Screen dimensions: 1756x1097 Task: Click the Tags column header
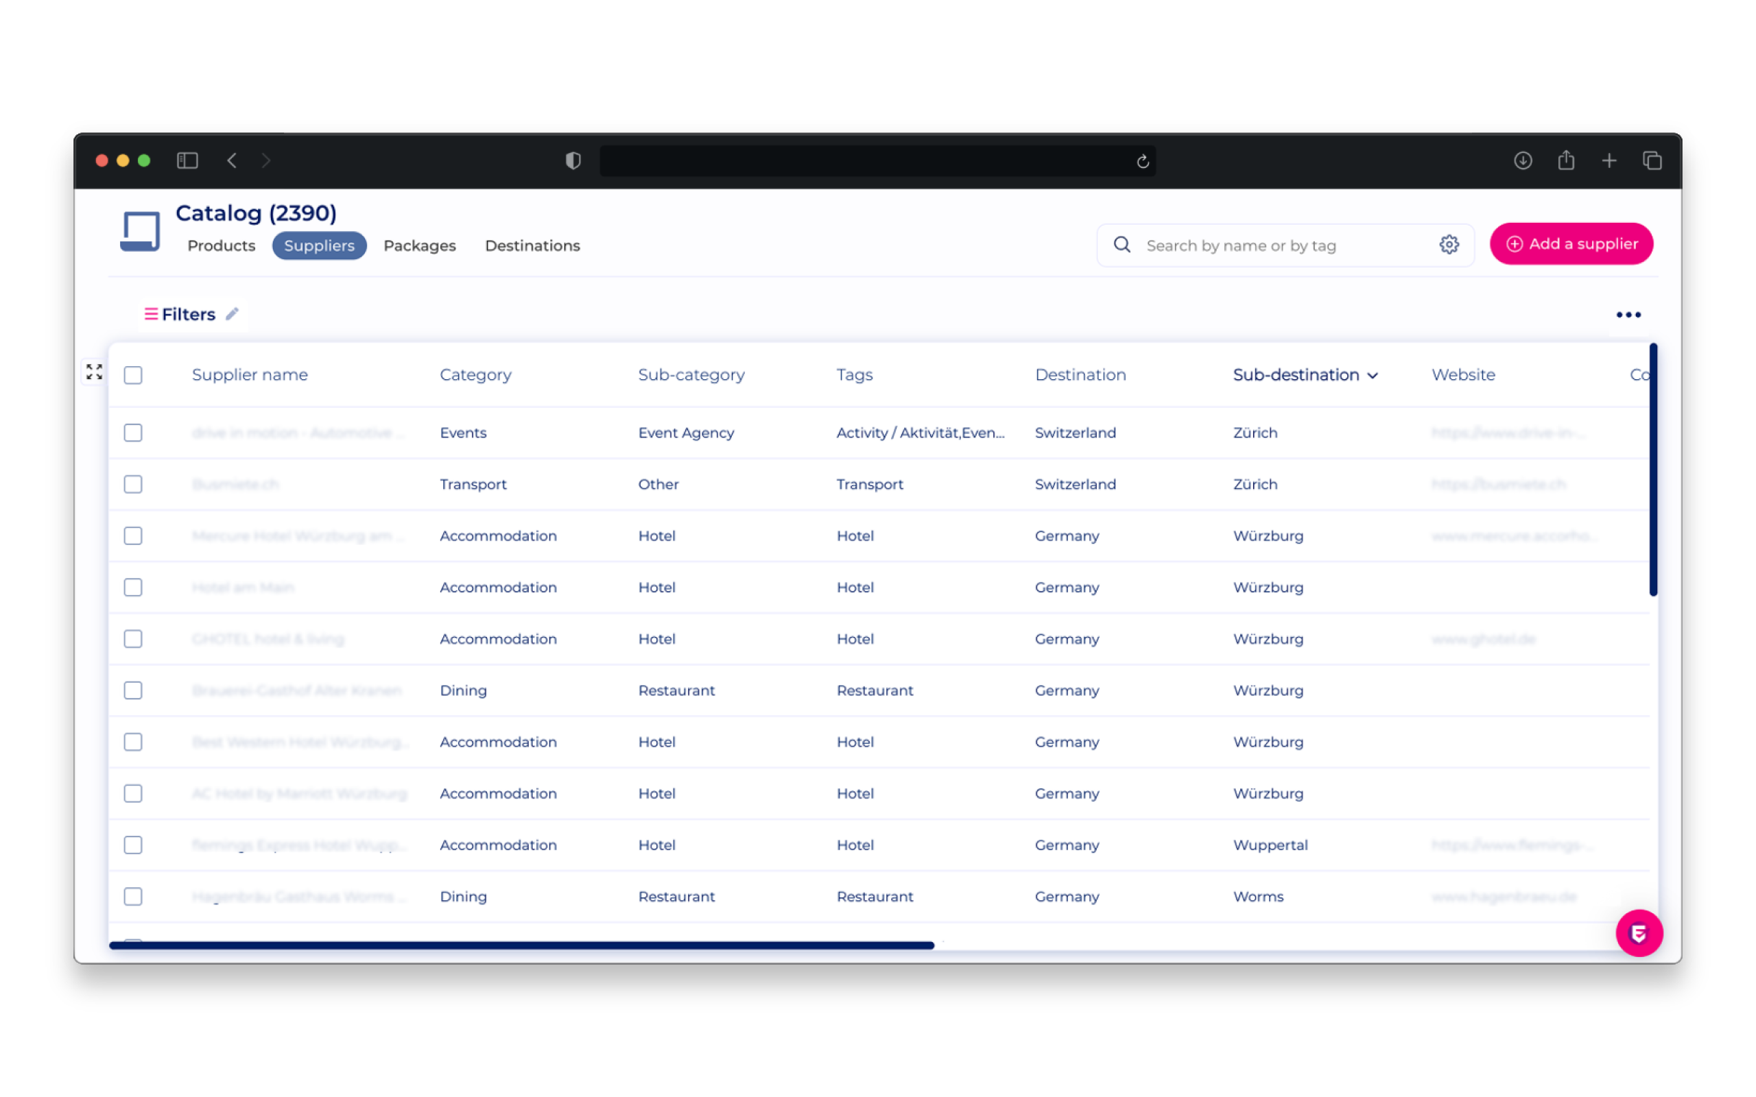(854, 374)
